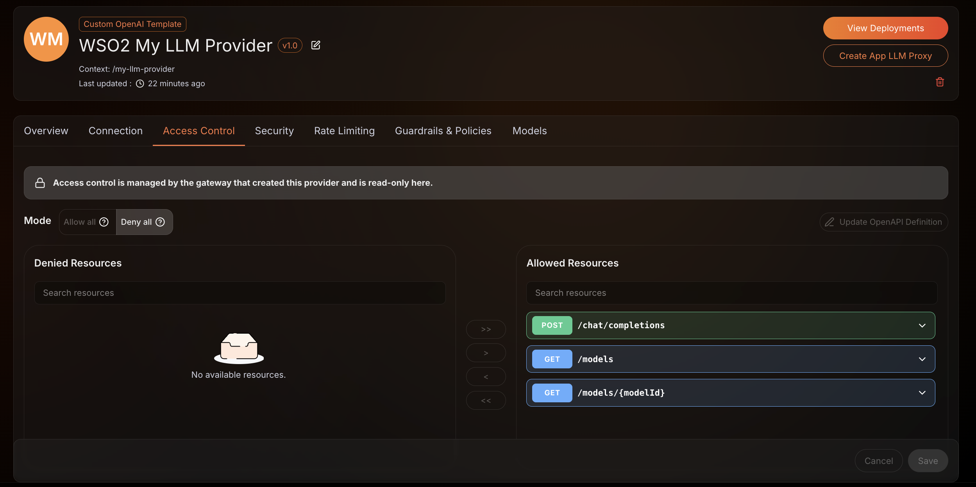Screen dimensions: 976x487
Task: Select Deny all mode
Action: [x=144, y=222]
